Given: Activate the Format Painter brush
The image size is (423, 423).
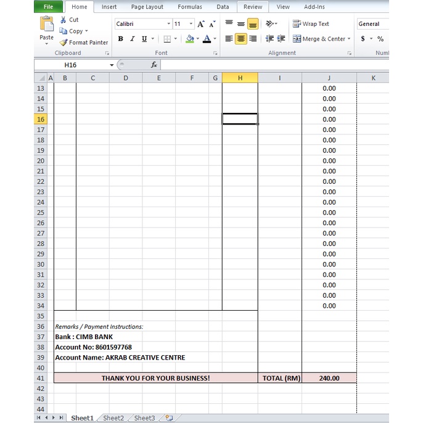Looking at the screenshot, I should point(64,43).
